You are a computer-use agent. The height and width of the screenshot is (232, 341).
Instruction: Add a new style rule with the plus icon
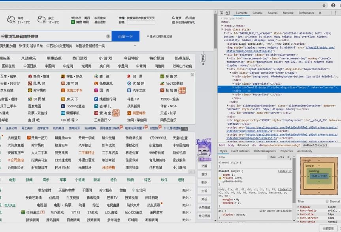(288, 157)
